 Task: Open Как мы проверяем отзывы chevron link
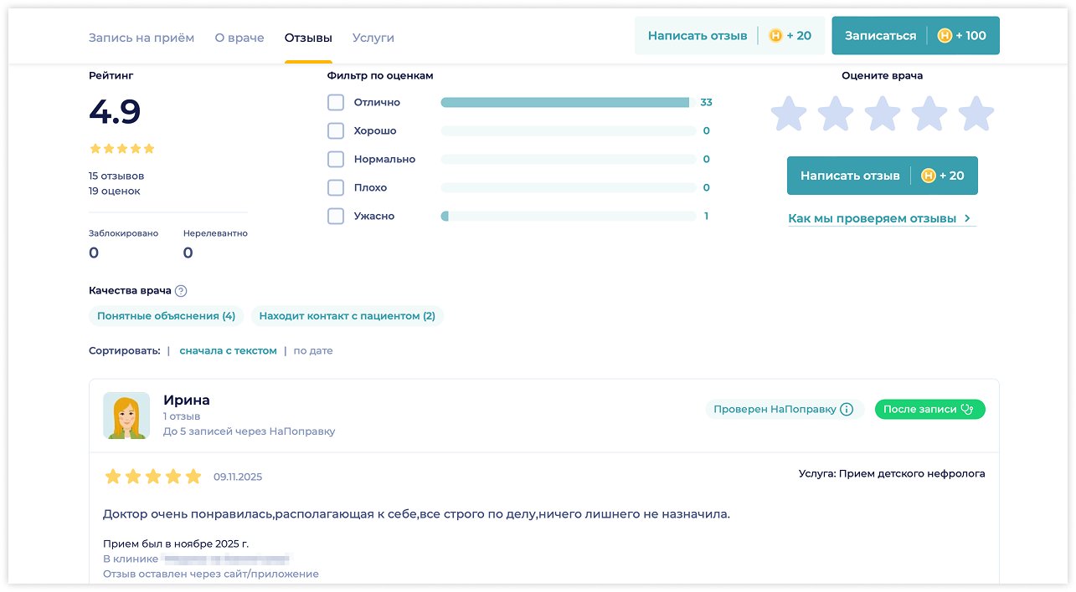click(967, 218)
